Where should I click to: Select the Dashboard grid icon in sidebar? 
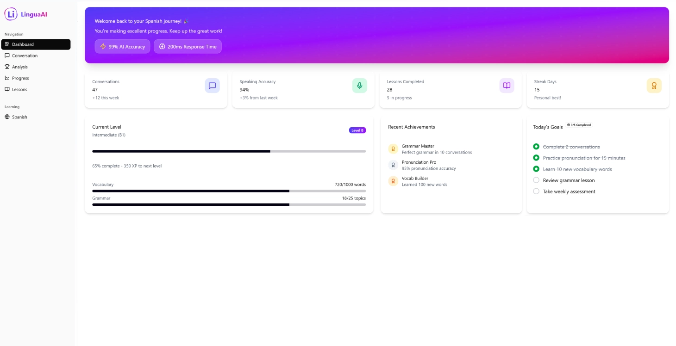6,44
